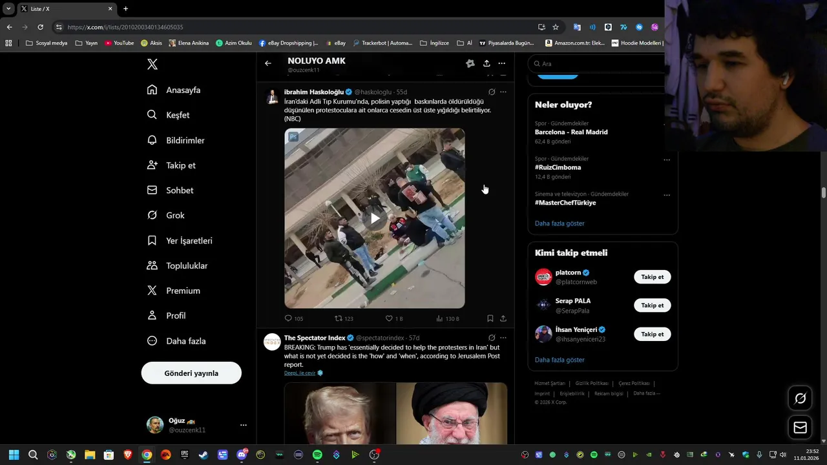Open Sohbet messages

click(x=171, y=191)
